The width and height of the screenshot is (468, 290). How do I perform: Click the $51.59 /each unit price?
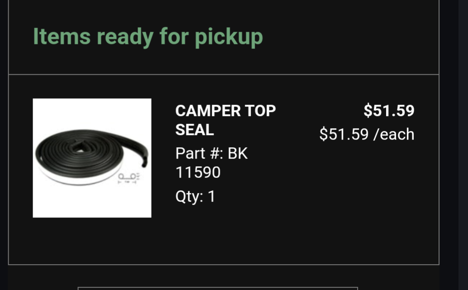click(367, 134)
